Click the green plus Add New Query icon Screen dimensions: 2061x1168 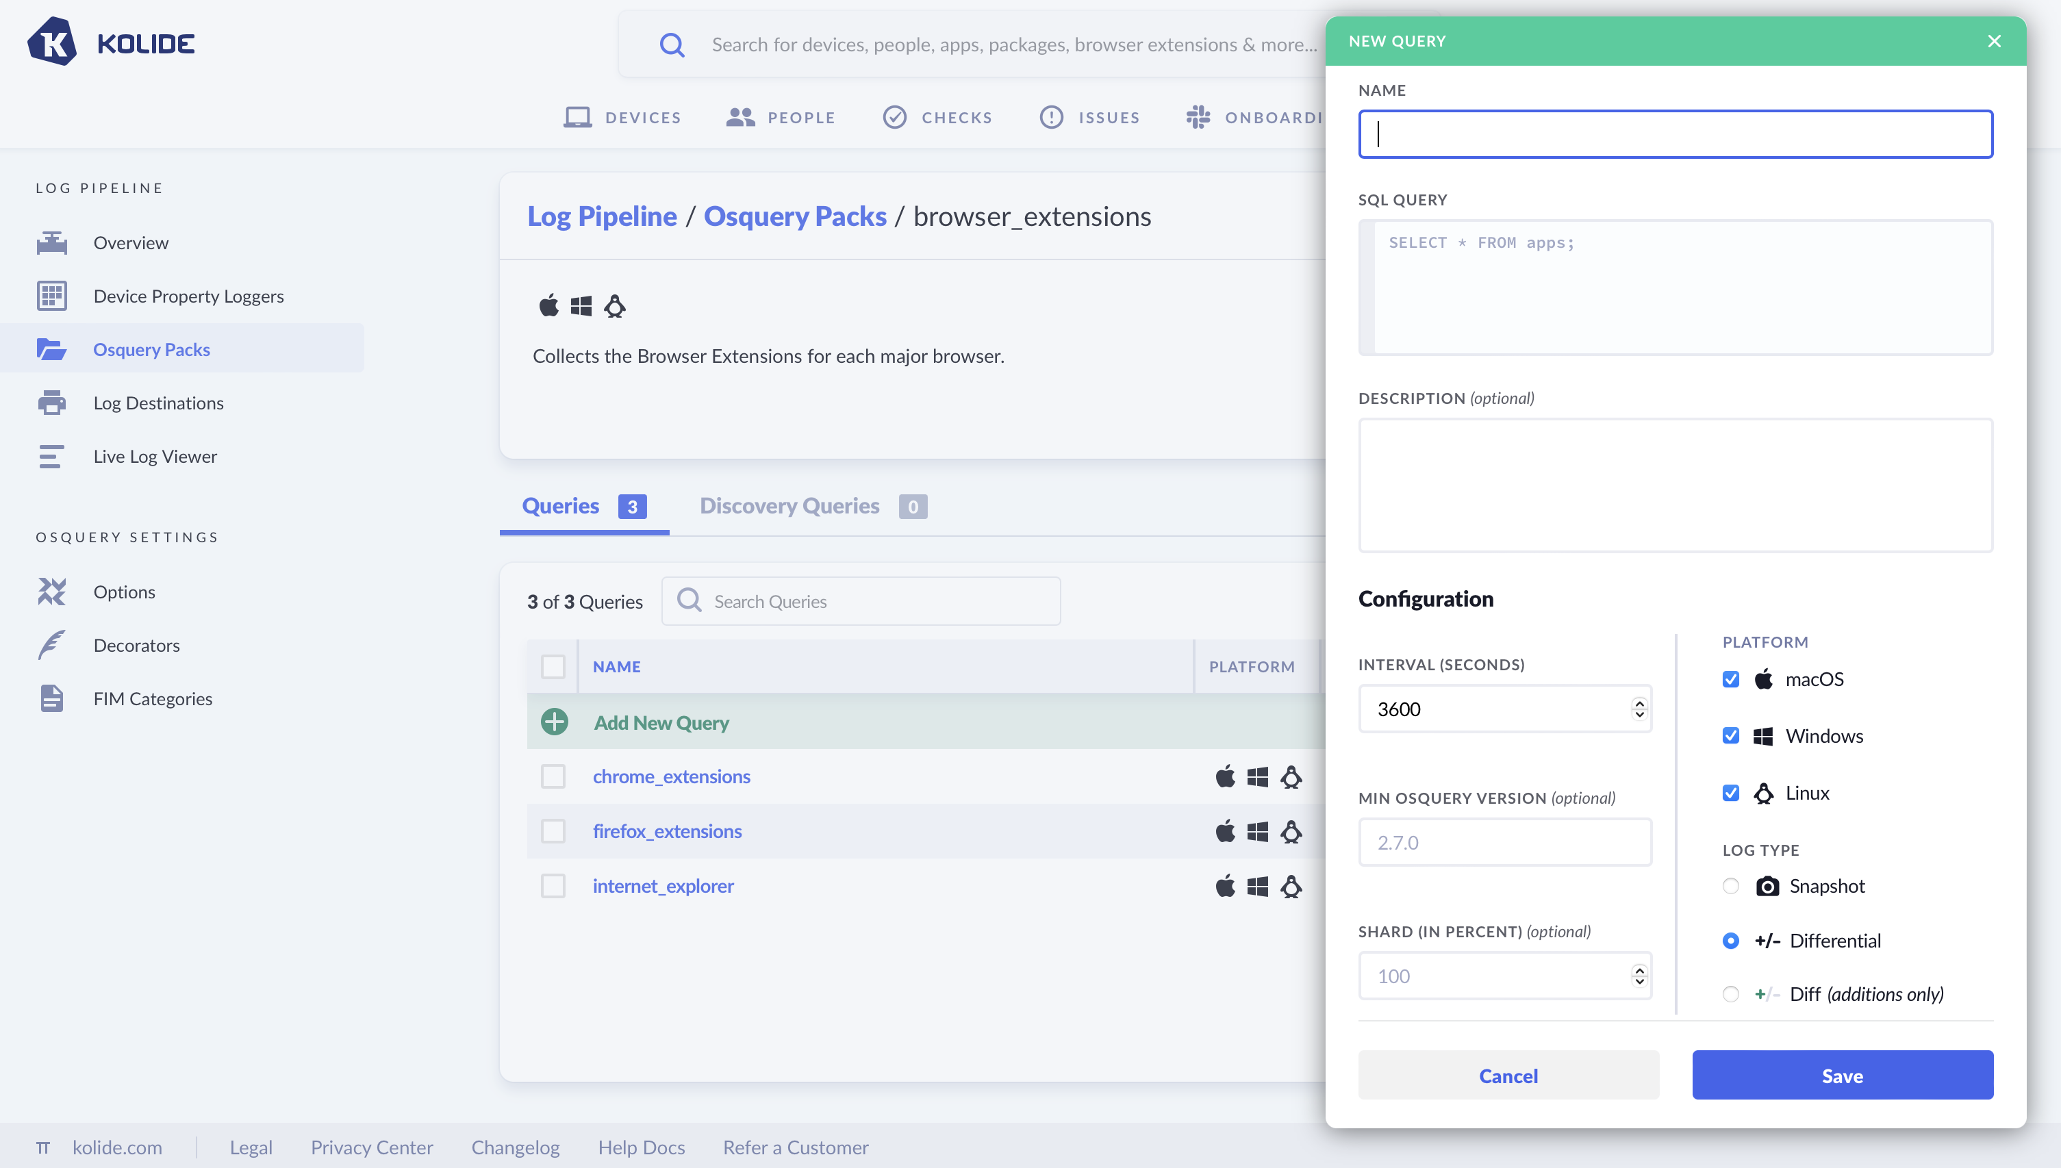click(x=553, y=722)
